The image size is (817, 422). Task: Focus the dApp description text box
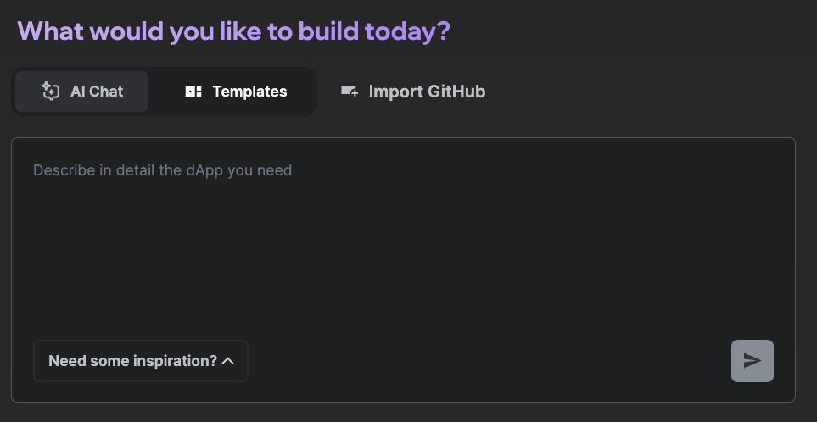click(403, 246)
